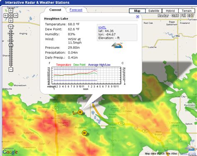Click the Route 55 shield near Maple Valley

pos(121,123)
